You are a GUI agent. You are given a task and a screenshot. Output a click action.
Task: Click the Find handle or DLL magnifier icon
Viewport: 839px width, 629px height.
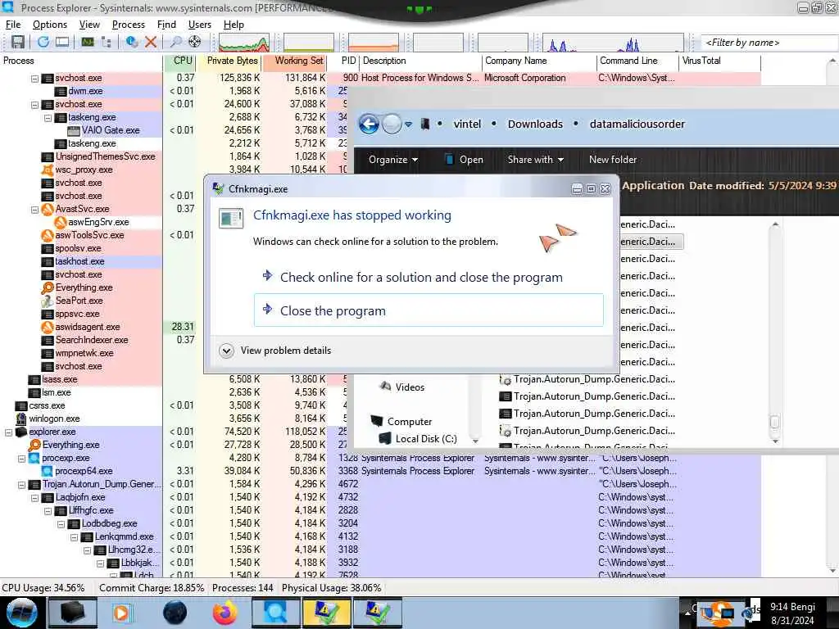[175, 42]
